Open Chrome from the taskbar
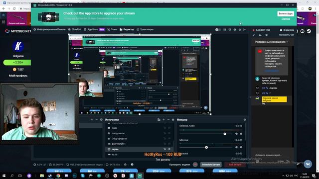This screenshot has height=179, width=319. tap(58, 176)
